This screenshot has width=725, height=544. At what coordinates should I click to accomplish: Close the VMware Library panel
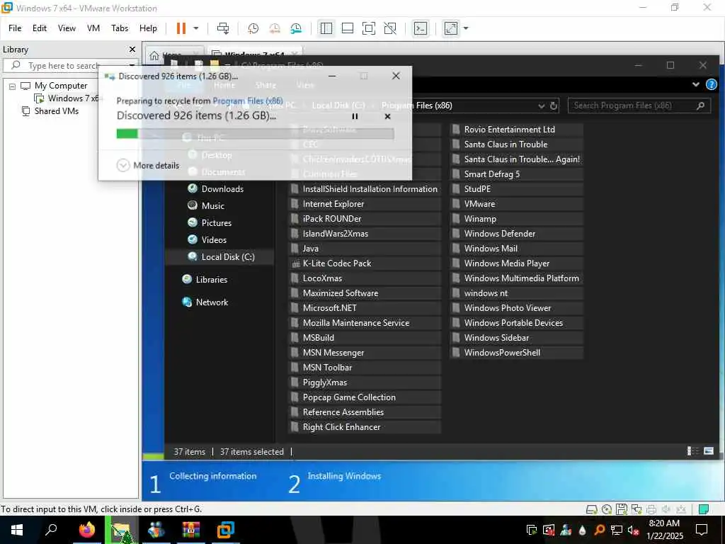pyautogui.click(x=132, y=49)
